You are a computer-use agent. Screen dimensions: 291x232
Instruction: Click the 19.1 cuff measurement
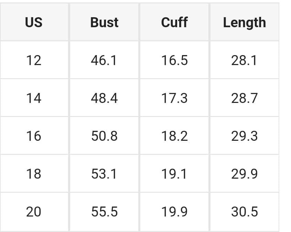point(174,174)
